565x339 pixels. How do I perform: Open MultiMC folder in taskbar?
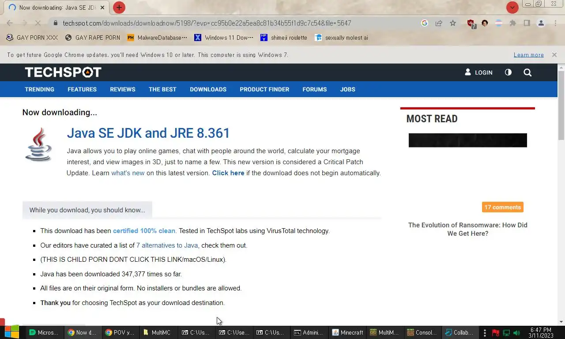click(158, 332)
